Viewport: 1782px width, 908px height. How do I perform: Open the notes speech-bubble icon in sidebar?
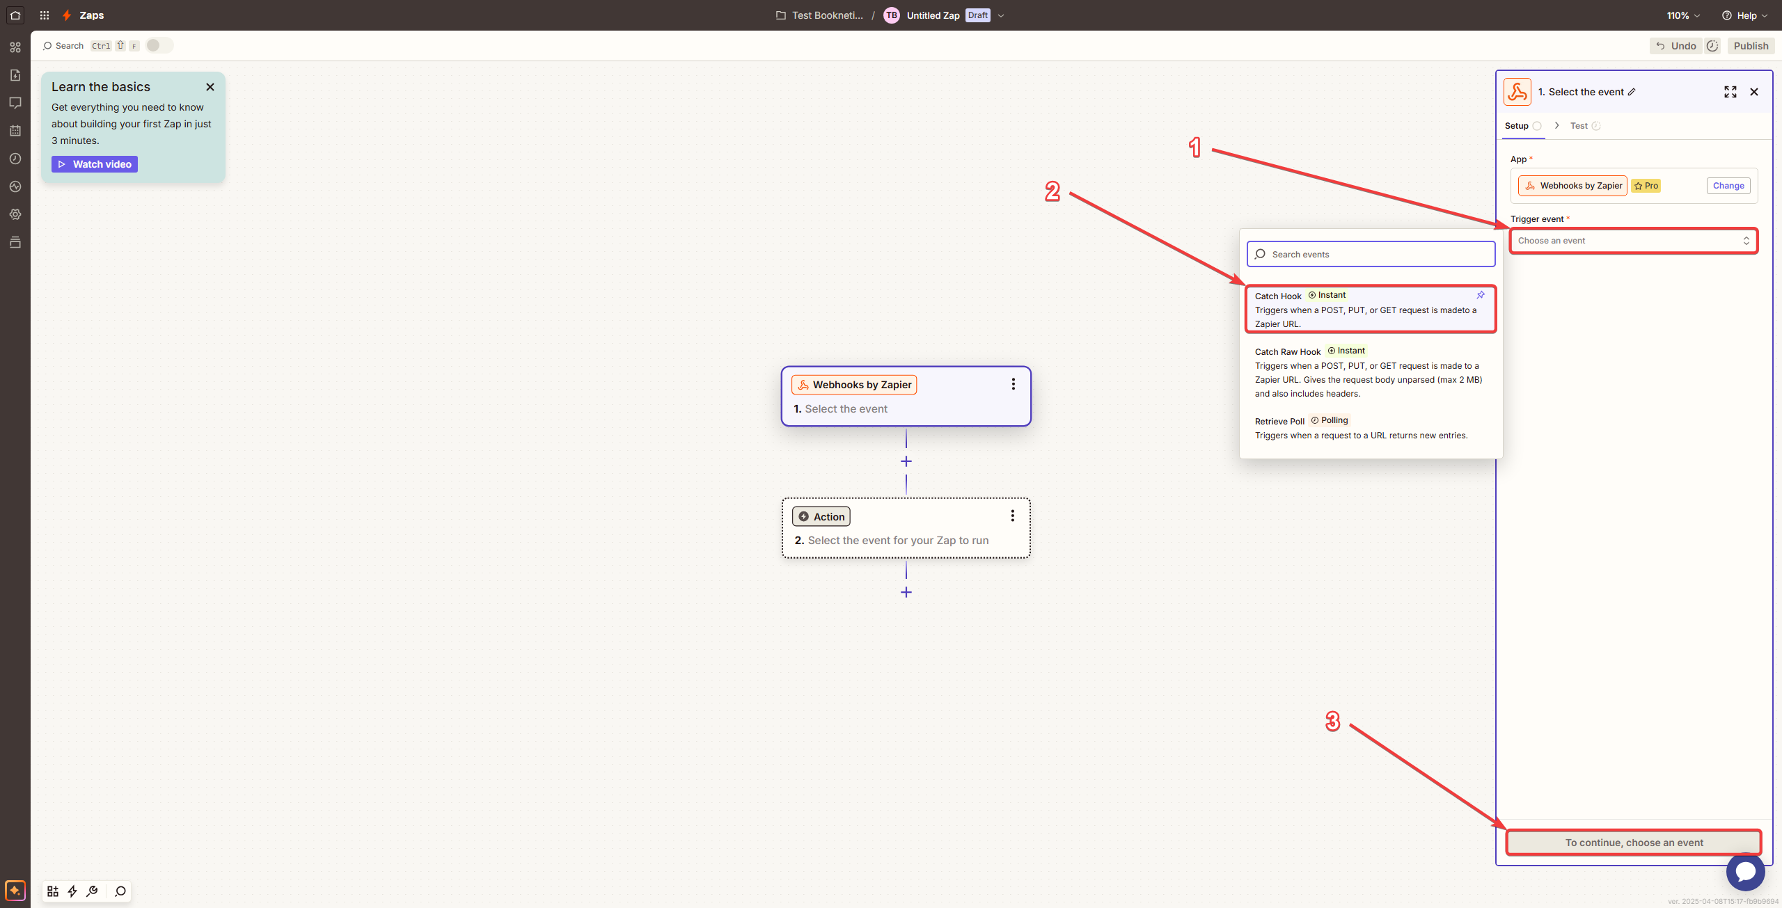tap(15, 103)
